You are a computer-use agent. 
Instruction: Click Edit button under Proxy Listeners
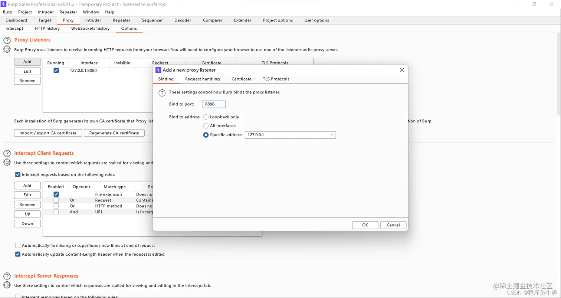27,71
